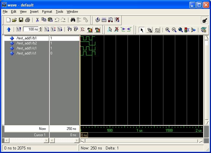The image size is (211, 153).
Task: Click the stacked-layers Load icon
Action: [98, 20]
